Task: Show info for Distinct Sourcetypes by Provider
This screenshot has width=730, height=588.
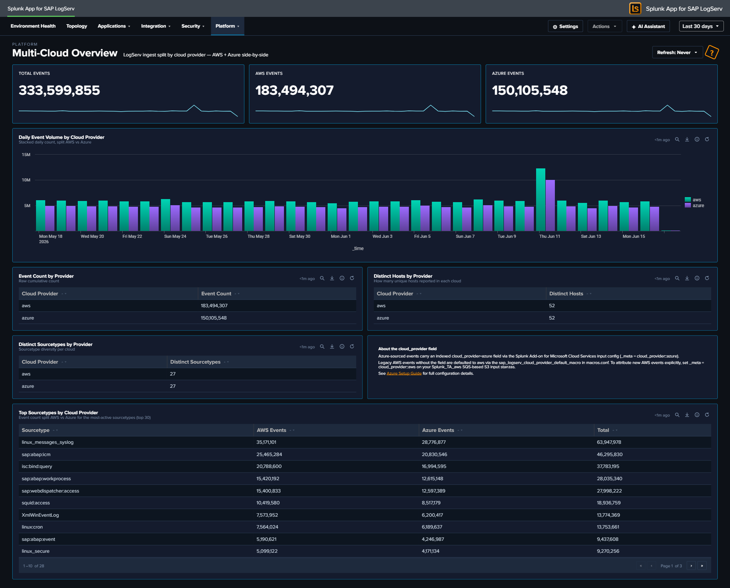Action: pyautogui.click(x=342, y=347)
